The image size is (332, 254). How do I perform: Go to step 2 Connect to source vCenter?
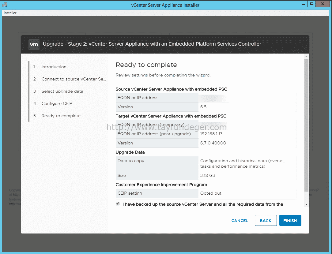click(x=74, y=79)
